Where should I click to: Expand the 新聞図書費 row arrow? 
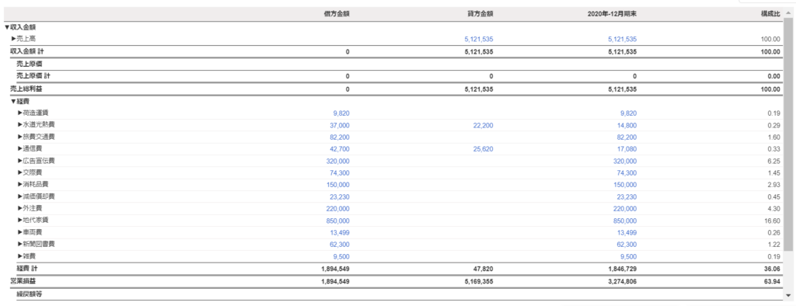click(x=20, y=244)
